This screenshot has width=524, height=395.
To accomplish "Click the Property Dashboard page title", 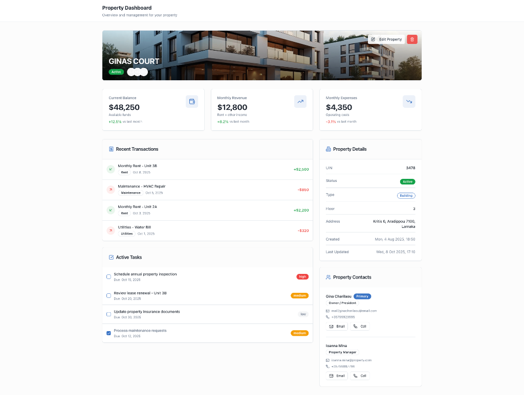I will pyautogui.click(x=127, y=8).
